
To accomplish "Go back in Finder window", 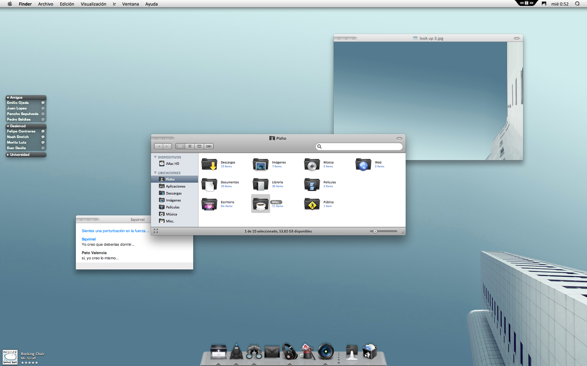I will click(x=159, y=146).
